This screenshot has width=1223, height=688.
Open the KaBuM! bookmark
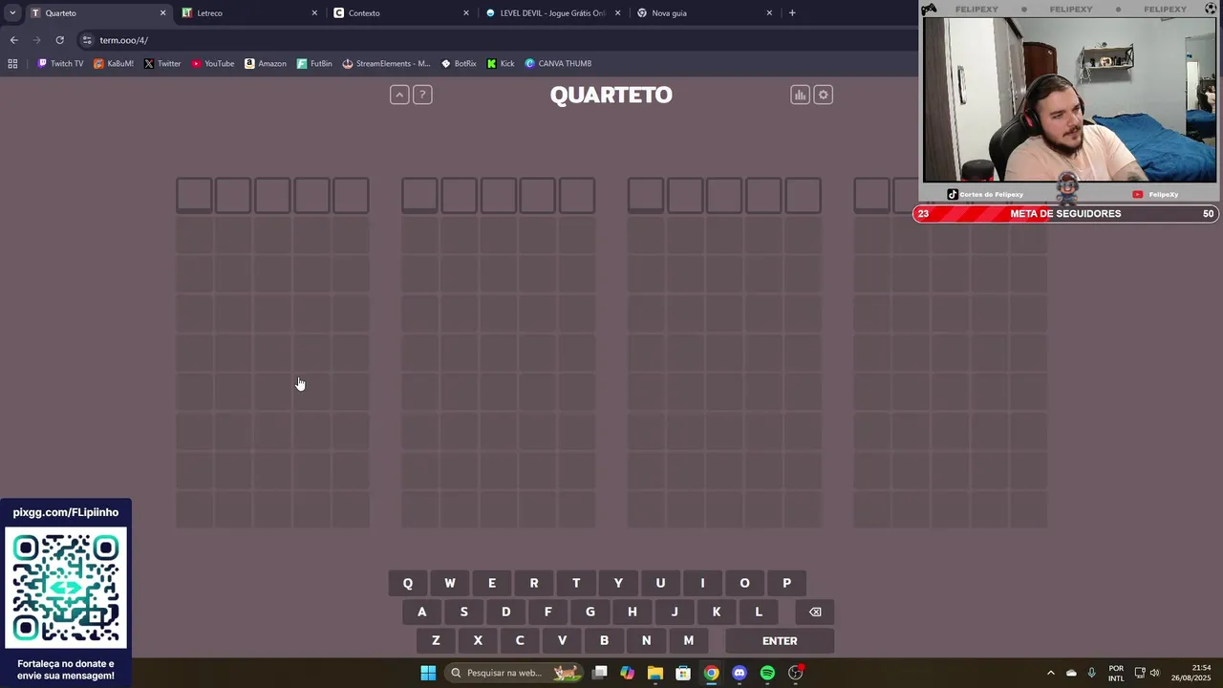coord(114,63)
